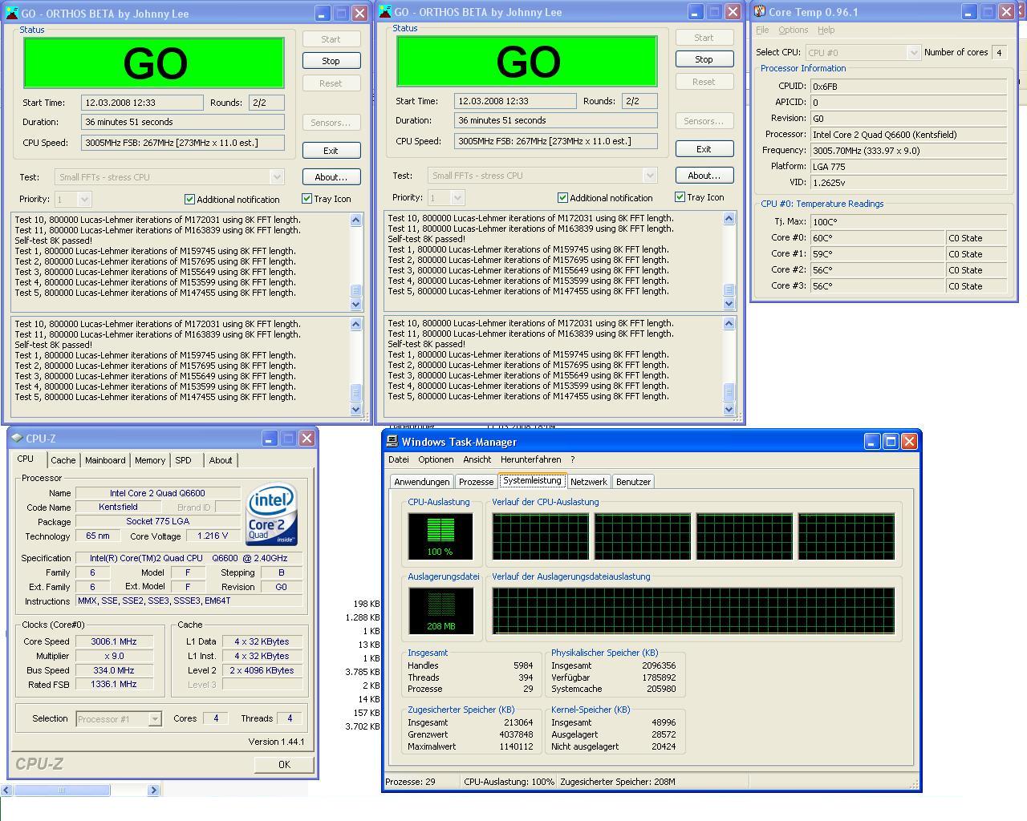Open CPU-Z Selection Processor #1 dropdown

coord(155,719)
